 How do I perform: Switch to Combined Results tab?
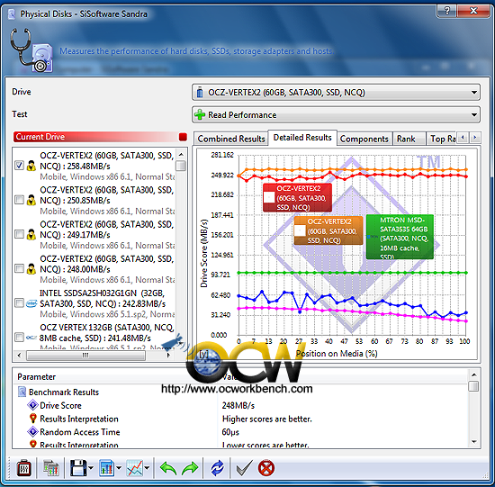(x=231, y=139)
